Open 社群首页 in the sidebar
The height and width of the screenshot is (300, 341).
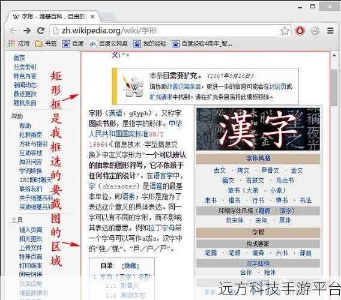coord(31,135)
